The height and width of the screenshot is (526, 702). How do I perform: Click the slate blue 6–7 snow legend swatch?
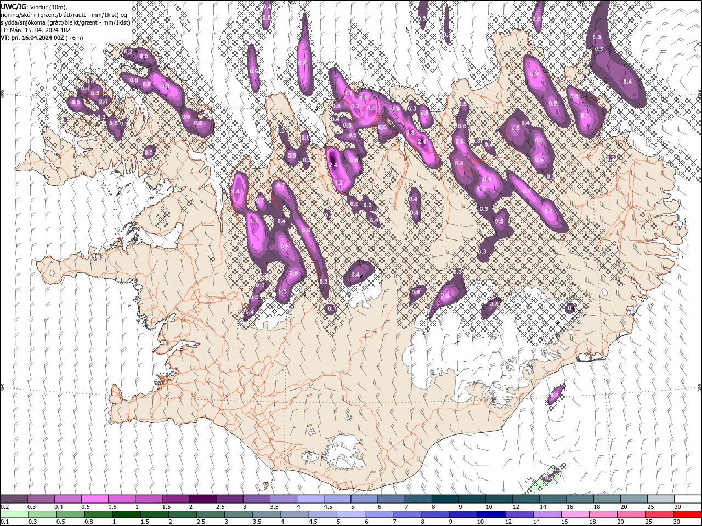tap(390, 499)
